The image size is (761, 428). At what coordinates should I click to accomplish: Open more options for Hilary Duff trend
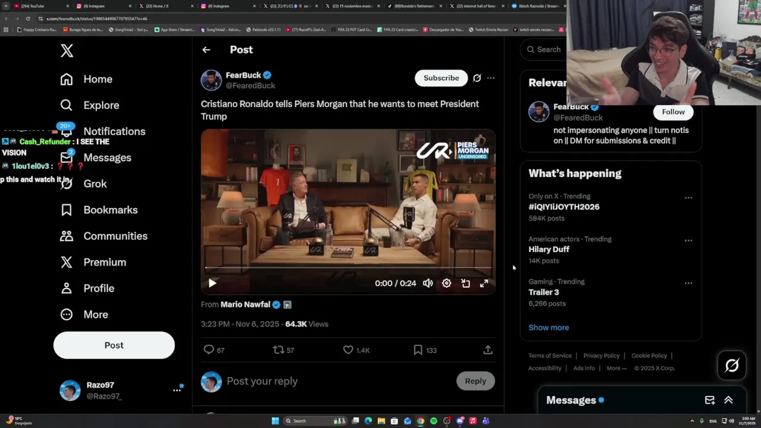coord(688,240)
